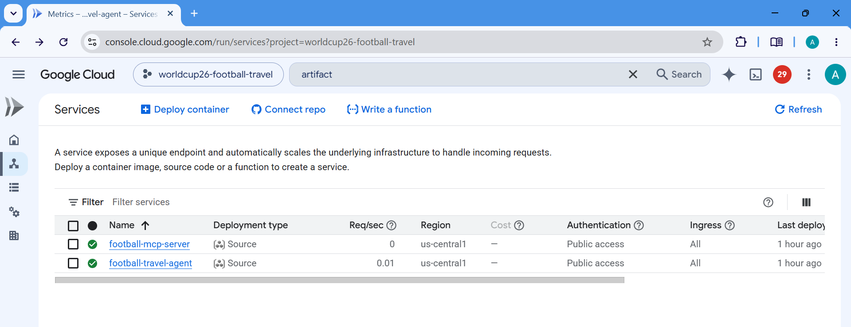Open the sidebar gears settings icon

(14, 212)
